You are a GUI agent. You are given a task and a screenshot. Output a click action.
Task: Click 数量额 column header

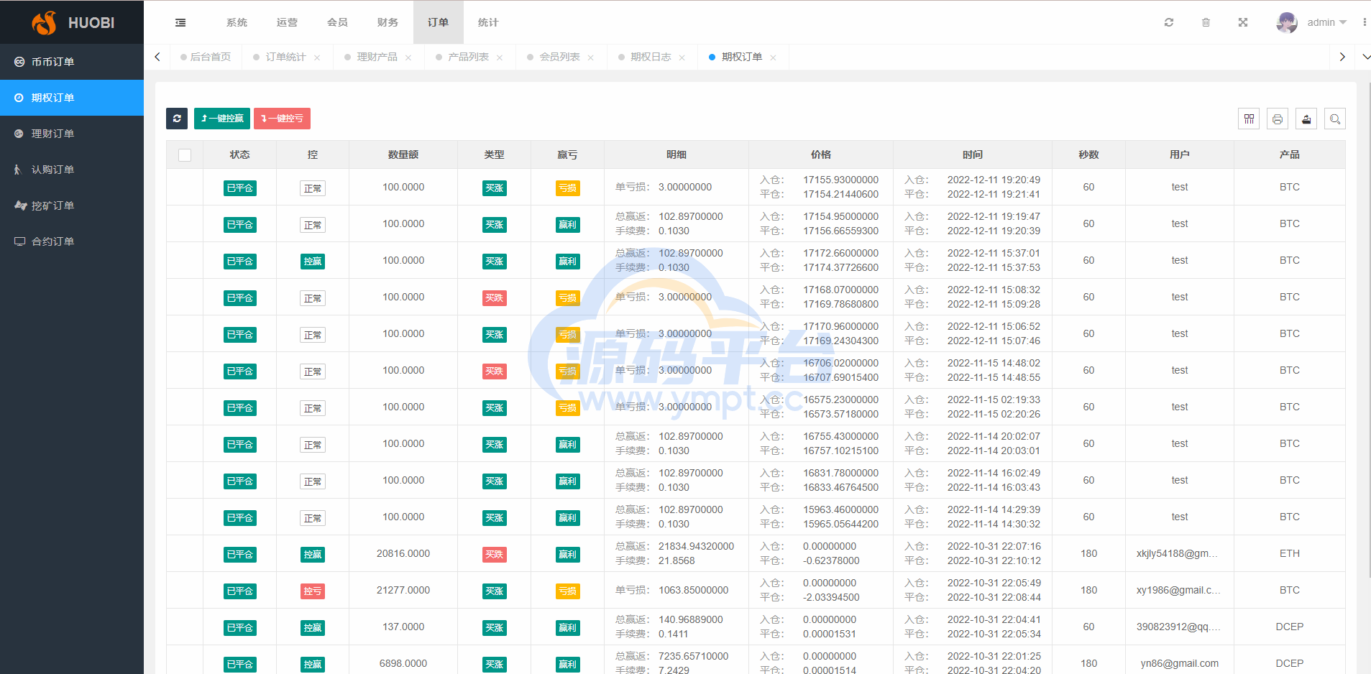coord(403,154)
